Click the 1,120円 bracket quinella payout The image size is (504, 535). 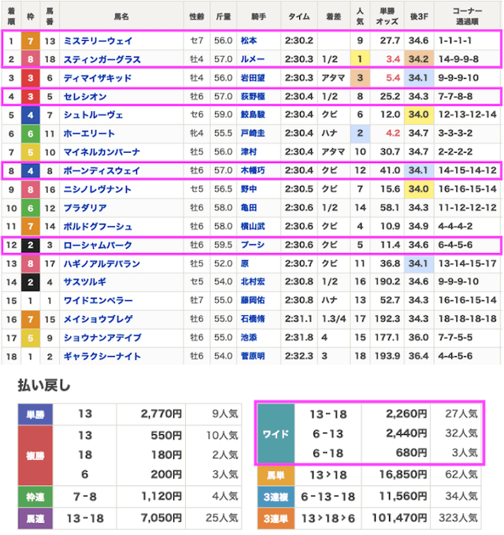(x=161, y=496)
